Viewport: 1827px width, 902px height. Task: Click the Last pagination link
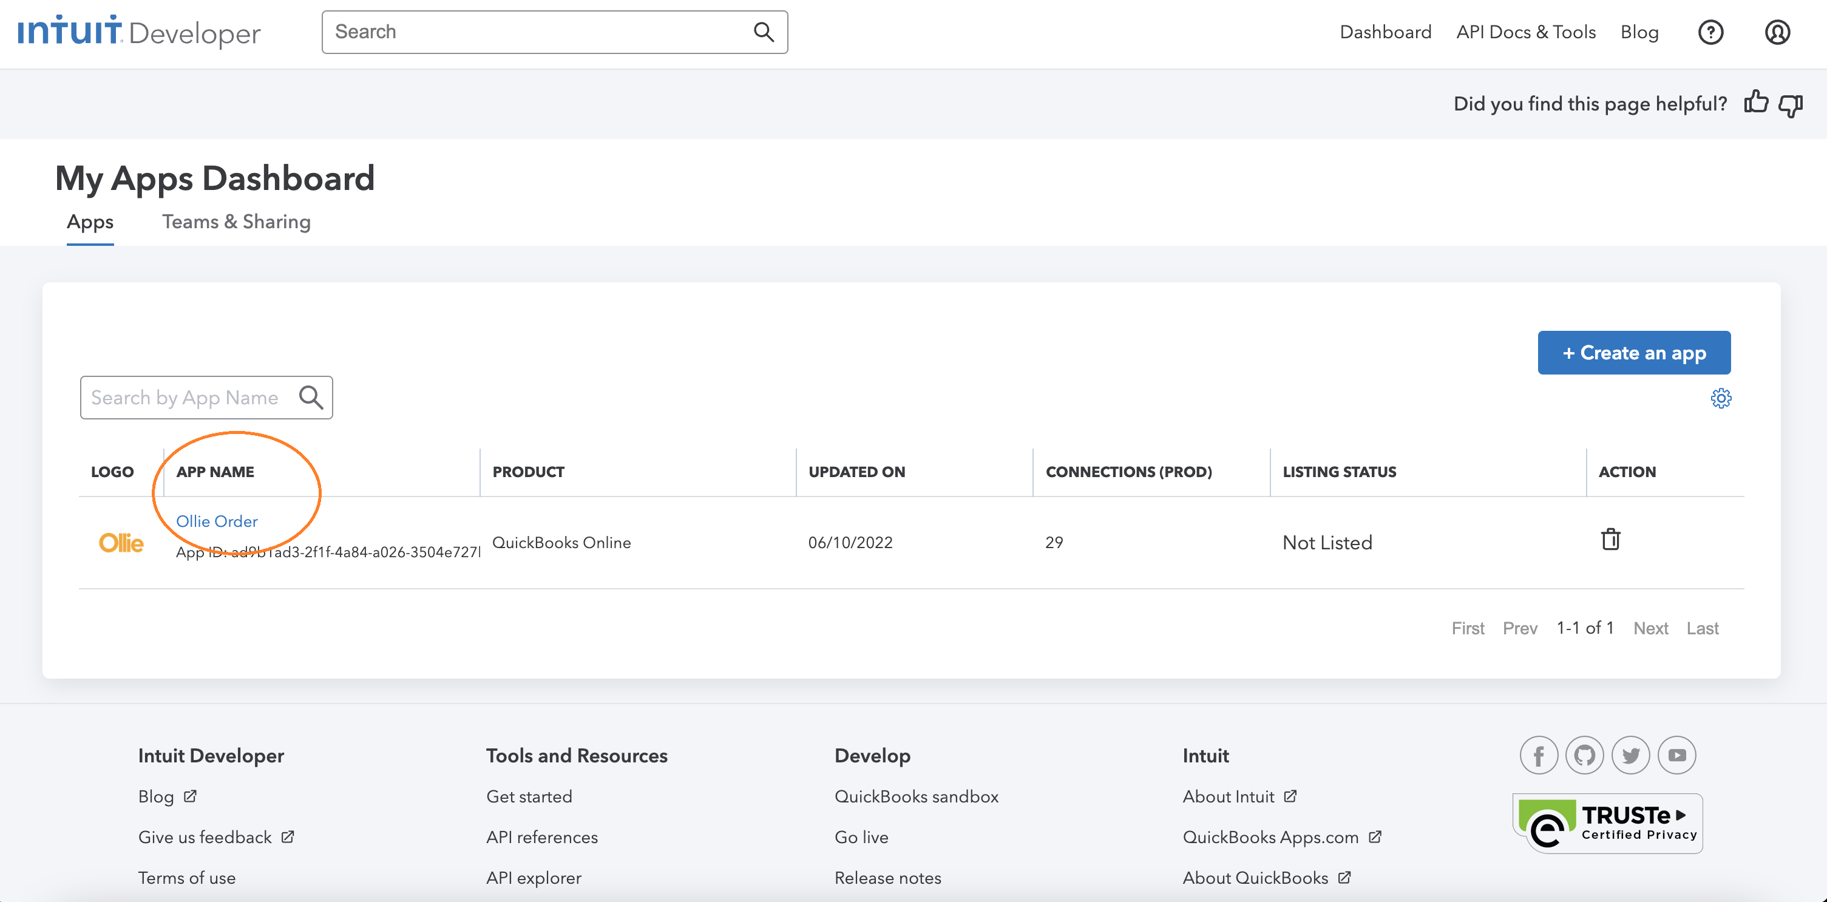tap(1702, 628)
